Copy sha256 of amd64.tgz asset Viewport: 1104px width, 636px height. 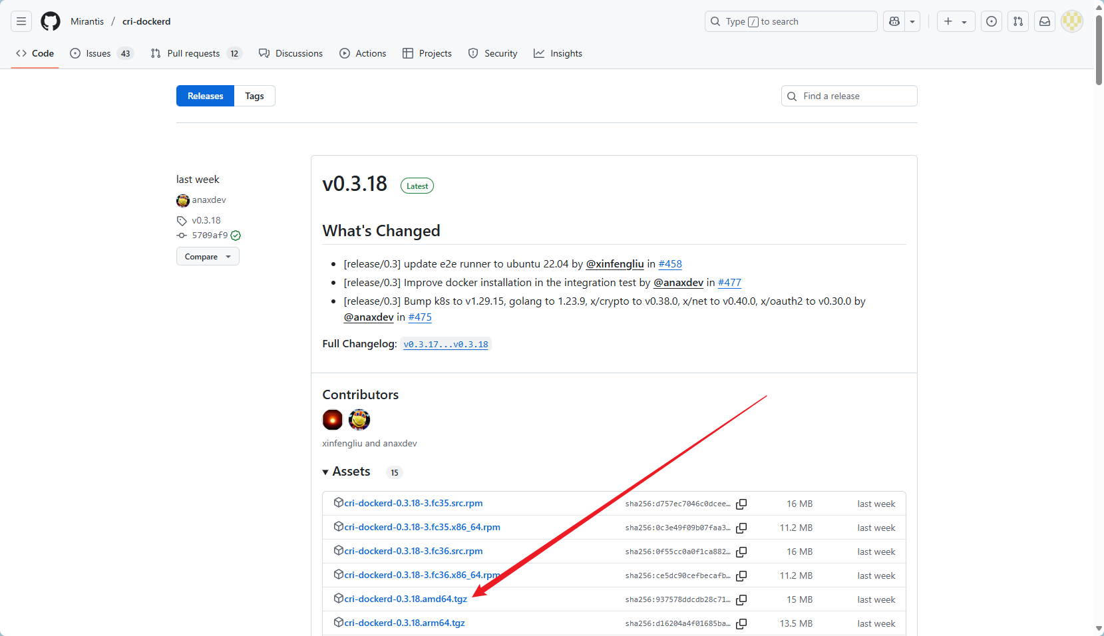tap(741, 599)
